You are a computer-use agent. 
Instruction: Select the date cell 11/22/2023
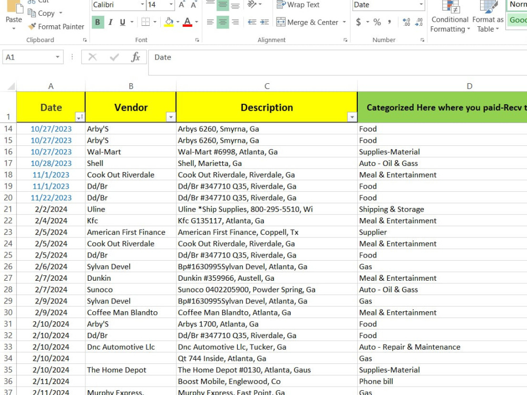point(51,198)
